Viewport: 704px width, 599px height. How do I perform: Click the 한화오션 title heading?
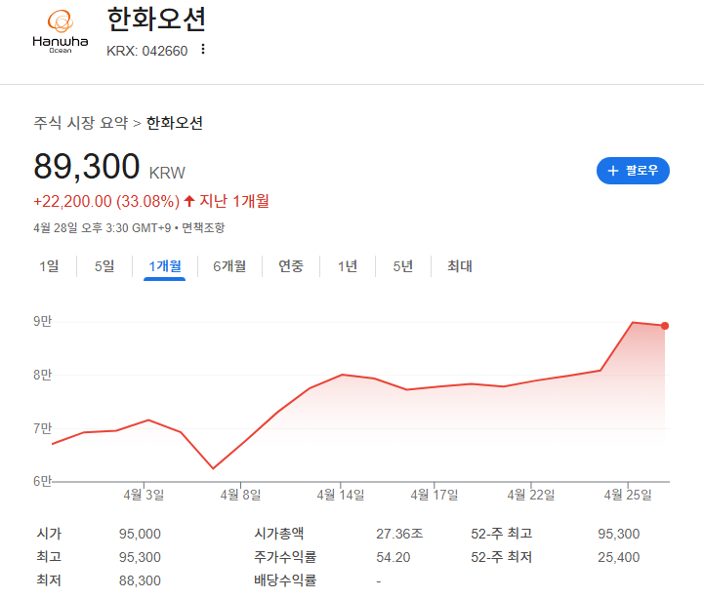click(156, 20)
